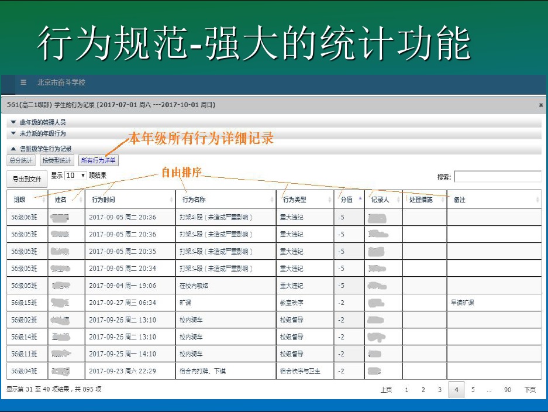Screen dimensions: 548x412
Task: Click the 搜索 search input field
Action: 497,177
